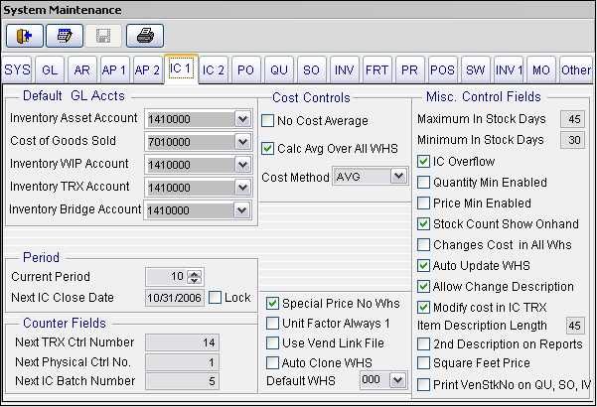Enable Changes Cost in All Whs checkbox
Image resolution: width=597 pixels, height=407 pixels.
pos(423,245)
